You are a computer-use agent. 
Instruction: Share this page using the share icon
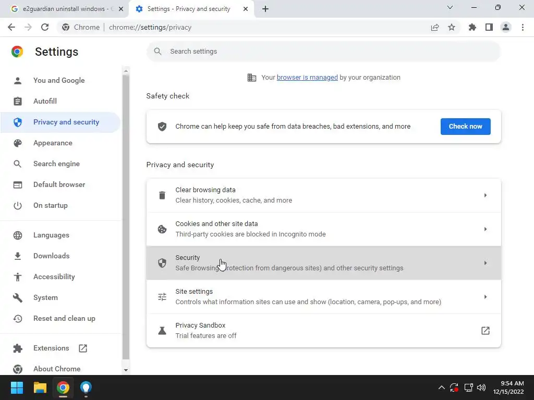(x=435, y=27)
